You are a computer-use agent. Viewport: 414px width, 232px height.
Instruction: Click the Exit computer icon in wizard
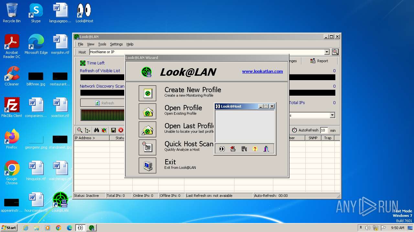[147, 165]
